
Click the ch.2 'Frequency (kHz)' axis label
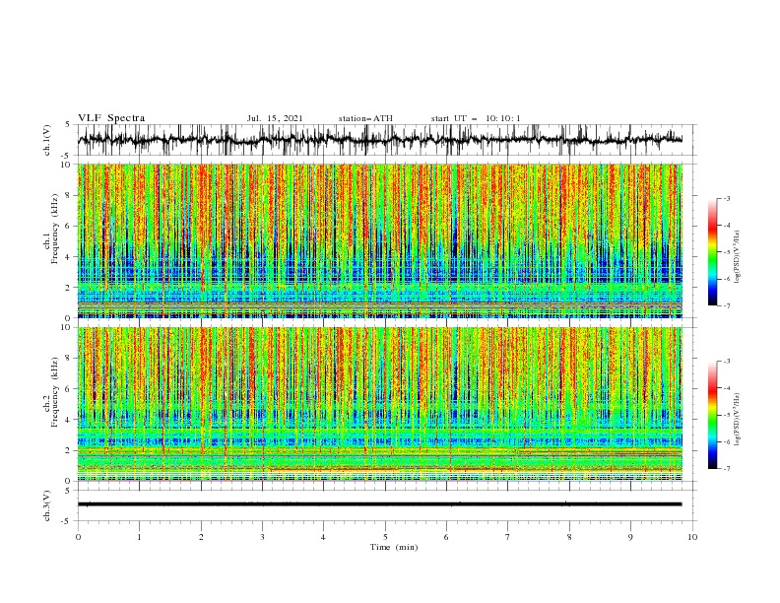click(x=55, y=392)
